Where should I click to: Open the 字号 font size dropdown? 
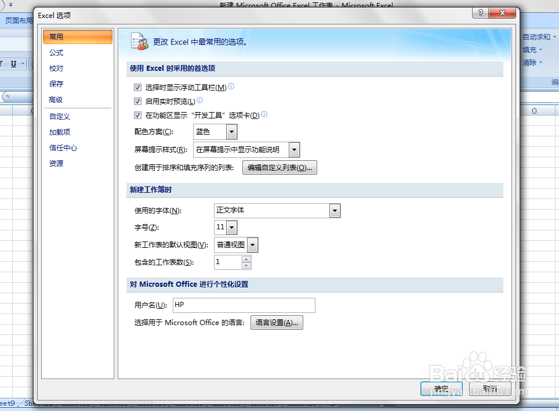[232, 227]
